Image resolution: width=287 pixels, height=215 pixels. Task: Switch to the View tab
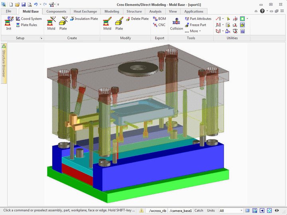click(x=173, y=11)
